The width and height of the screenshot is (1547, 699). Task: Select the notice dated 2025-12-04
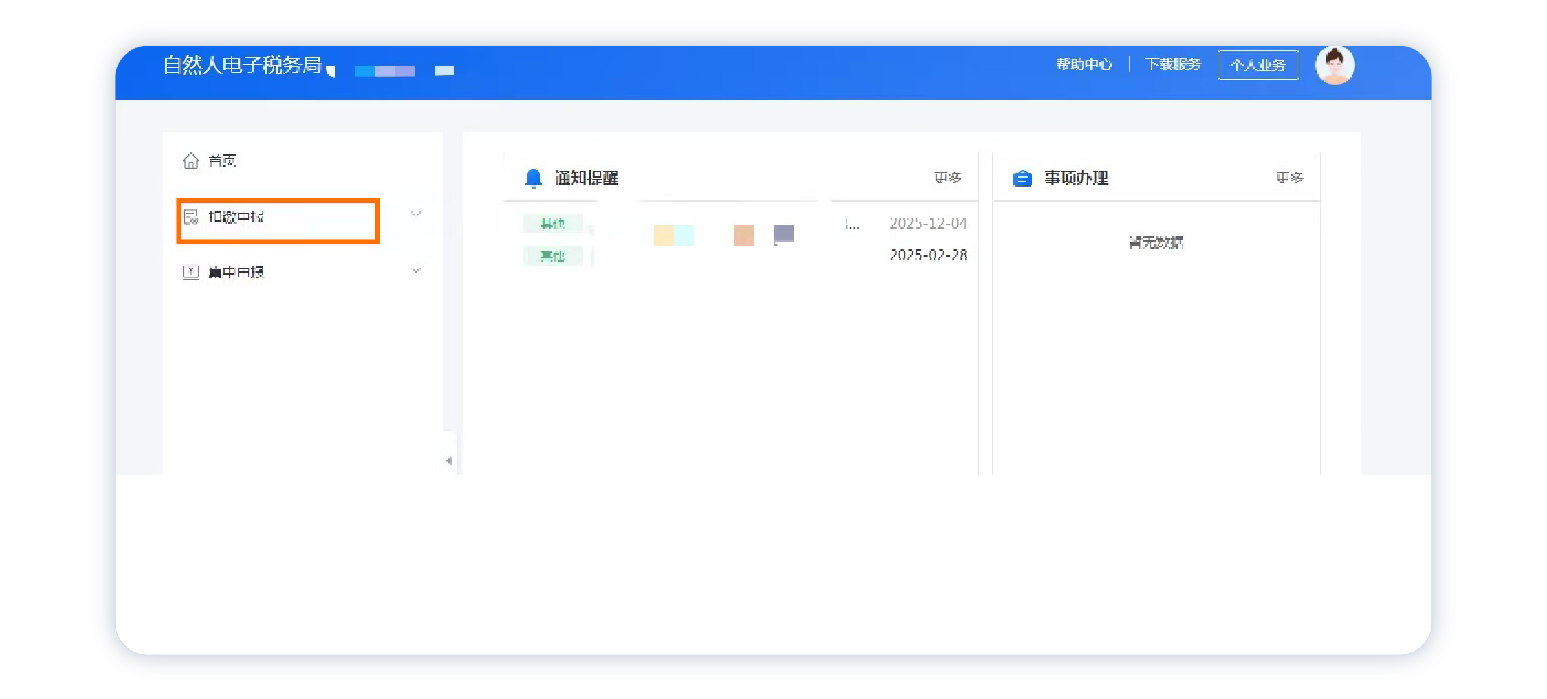point(745,224)
